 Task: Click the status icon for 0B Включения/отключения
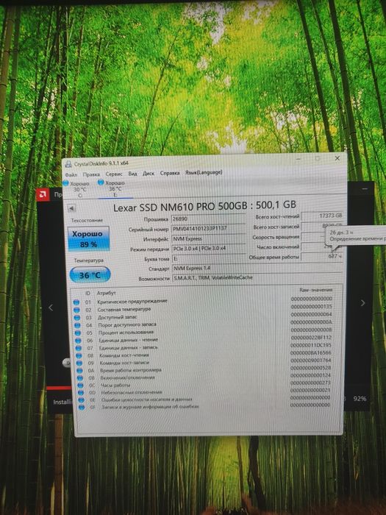(79, 378)
